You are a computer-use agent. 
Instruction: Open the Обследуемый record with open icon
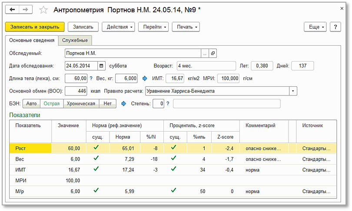[213, 53]
